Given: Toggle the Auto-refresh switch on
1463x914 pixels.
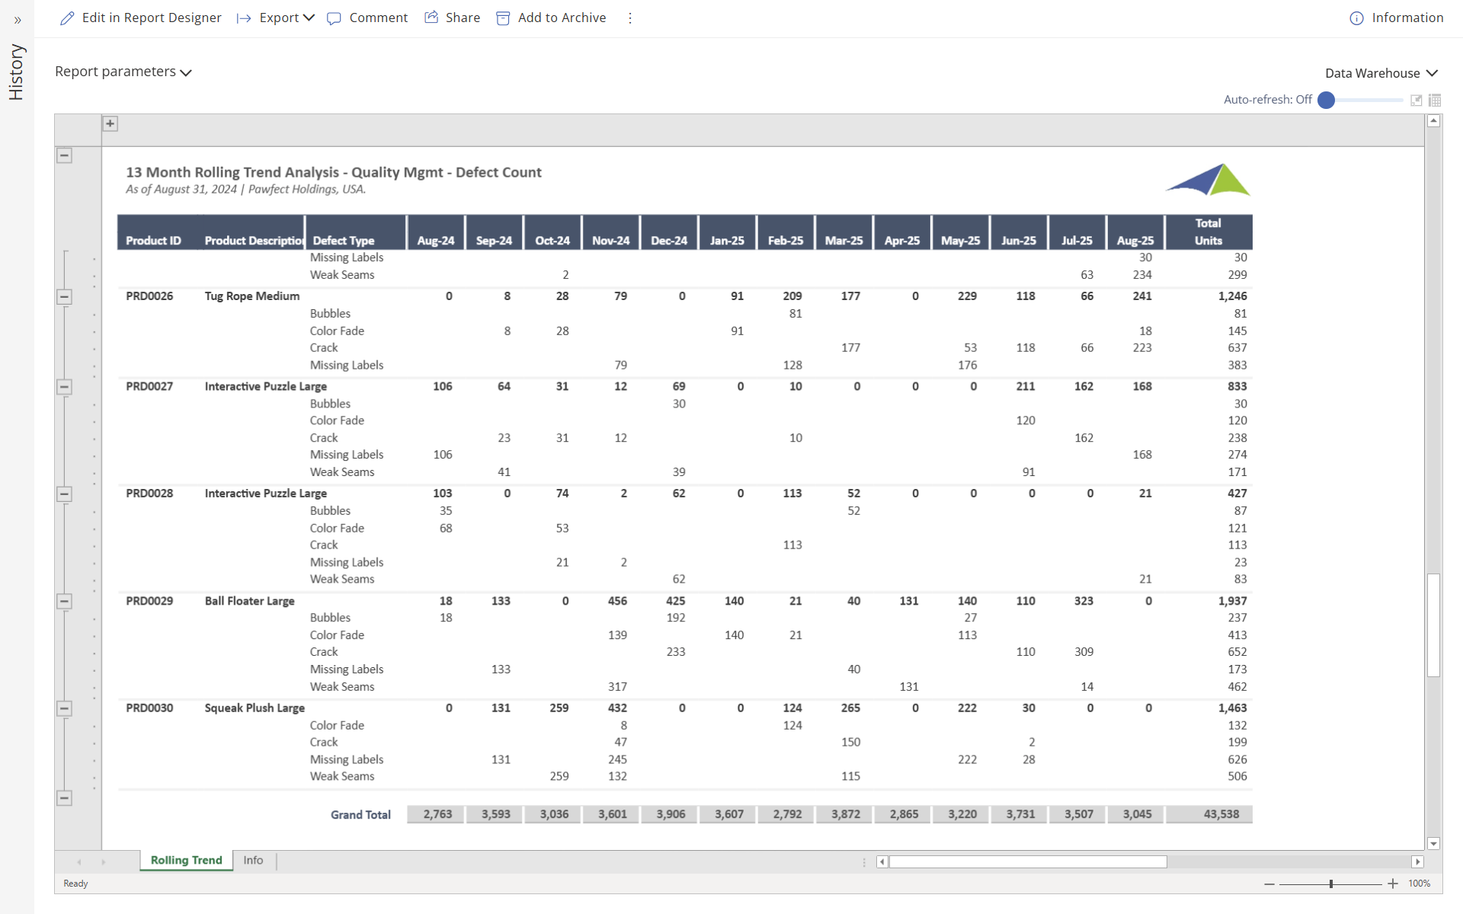Looking at the screenshot, I should pos(1327,100).
